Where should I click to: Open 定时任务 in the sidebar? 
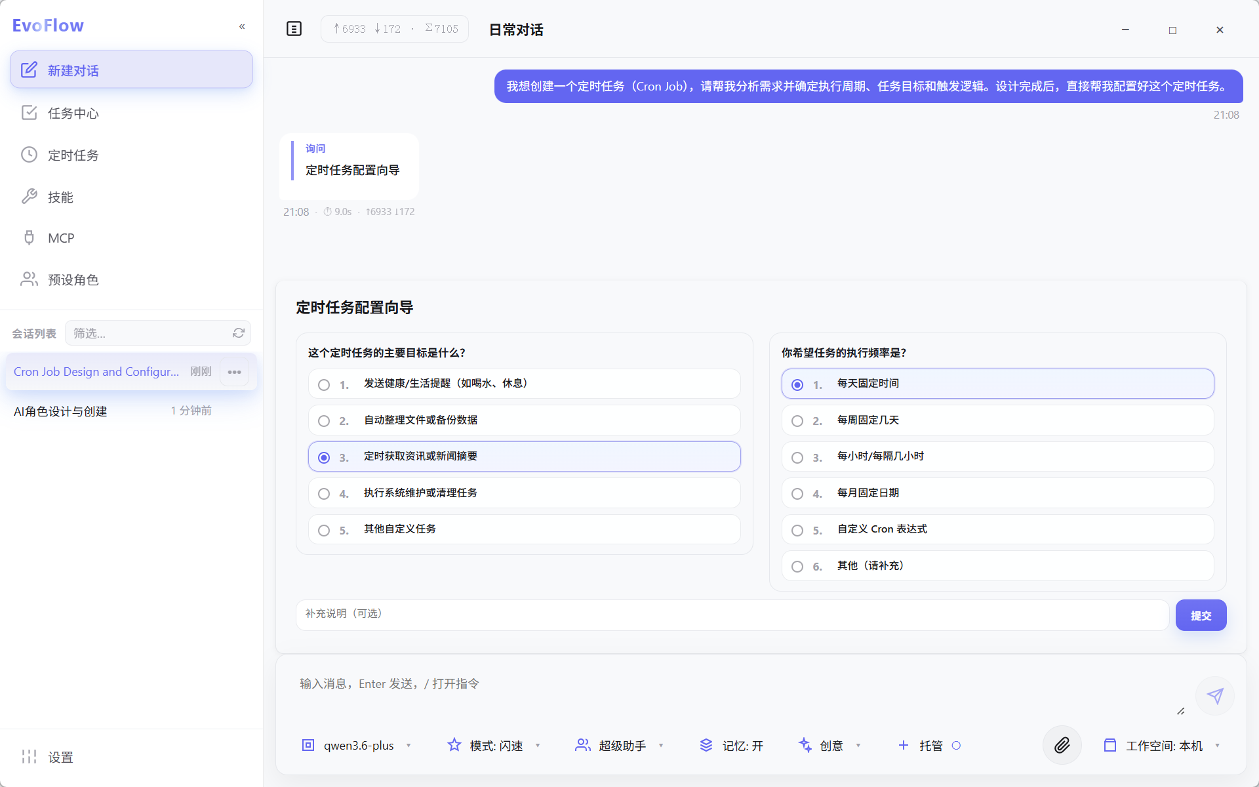click(x=131, y=155)
